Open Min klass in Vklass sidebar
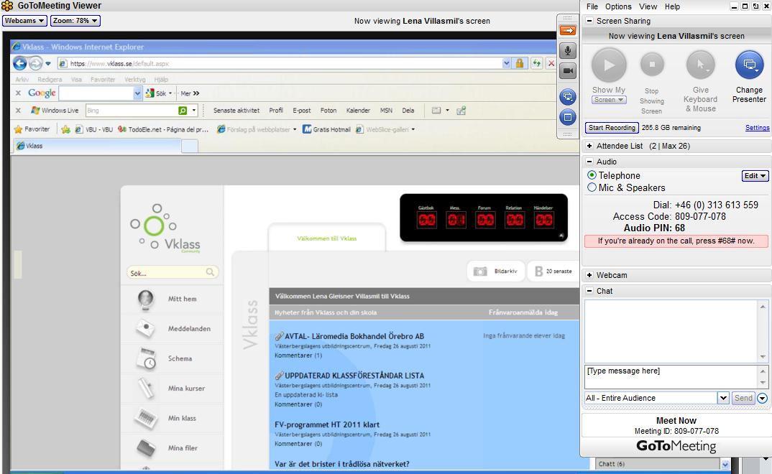Screen dimensions: 772x474 tap(171, 419)
